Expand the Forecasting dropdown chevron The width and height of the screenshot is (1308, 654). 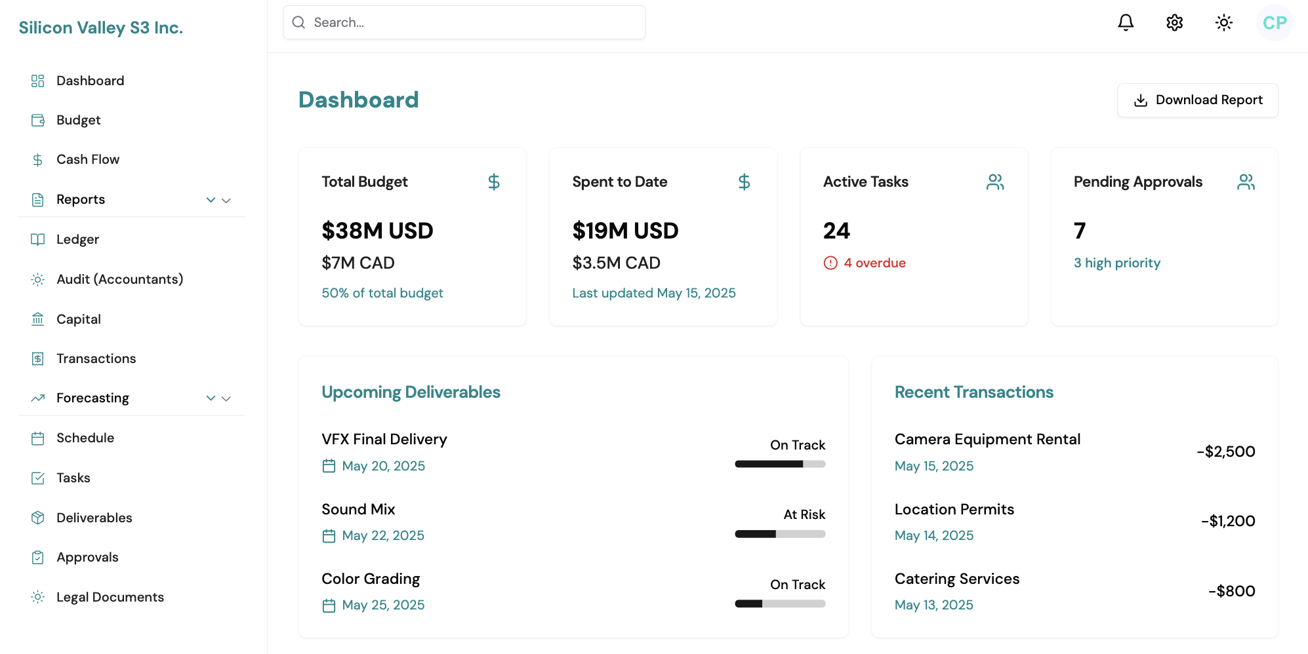[x=211, y=398]
